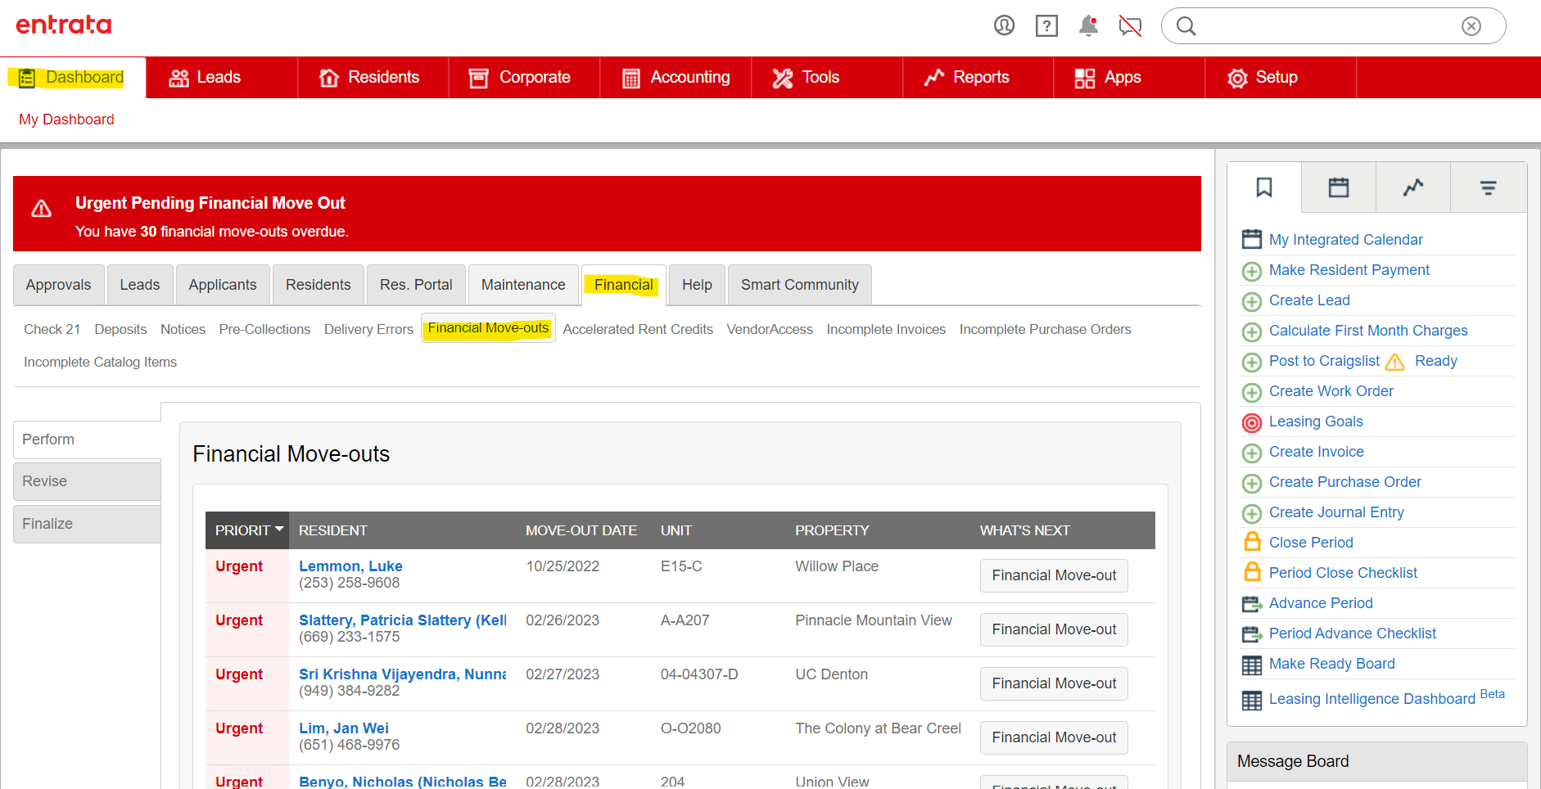Screen dimensions: 1541x789
Task: Click the lock icon beside Period Close Checklist
Action: tap(1252, 572)
